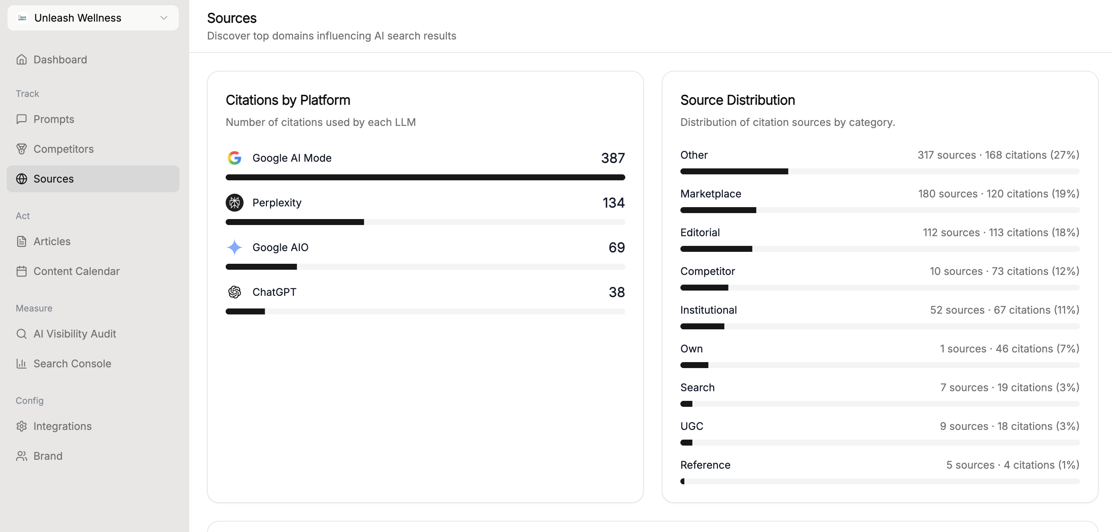1112x532 pixels.
Task: Go to the Search Console page
Action: 72,364
